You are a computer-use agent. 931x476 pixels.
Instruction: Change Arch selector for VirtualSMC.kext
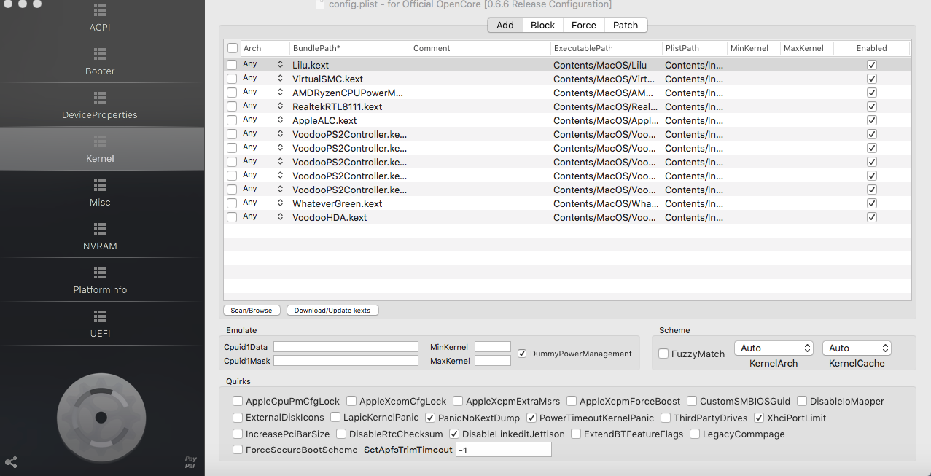(x=280, y=79)
